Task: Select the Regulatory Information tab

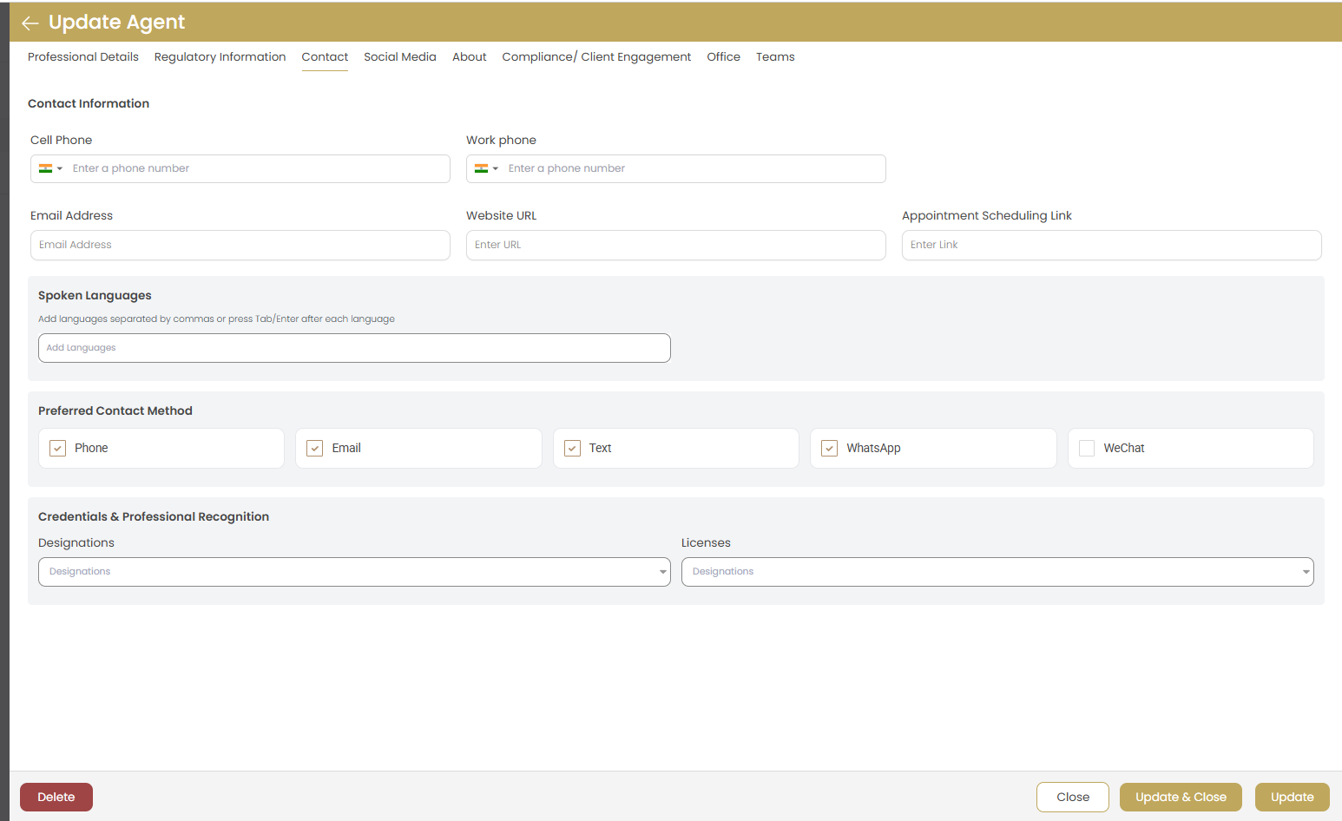Action: coord(220,56)
